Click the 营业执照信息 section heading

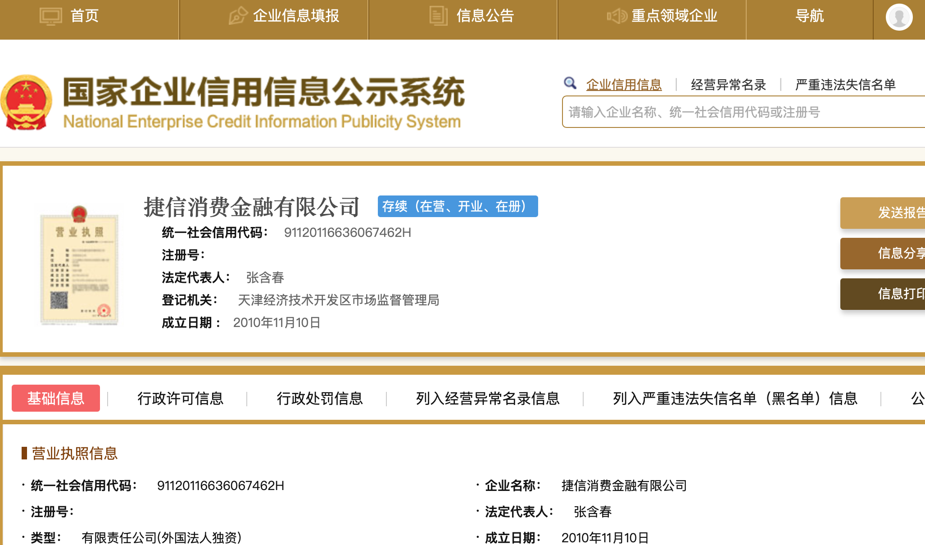[75, 453]
